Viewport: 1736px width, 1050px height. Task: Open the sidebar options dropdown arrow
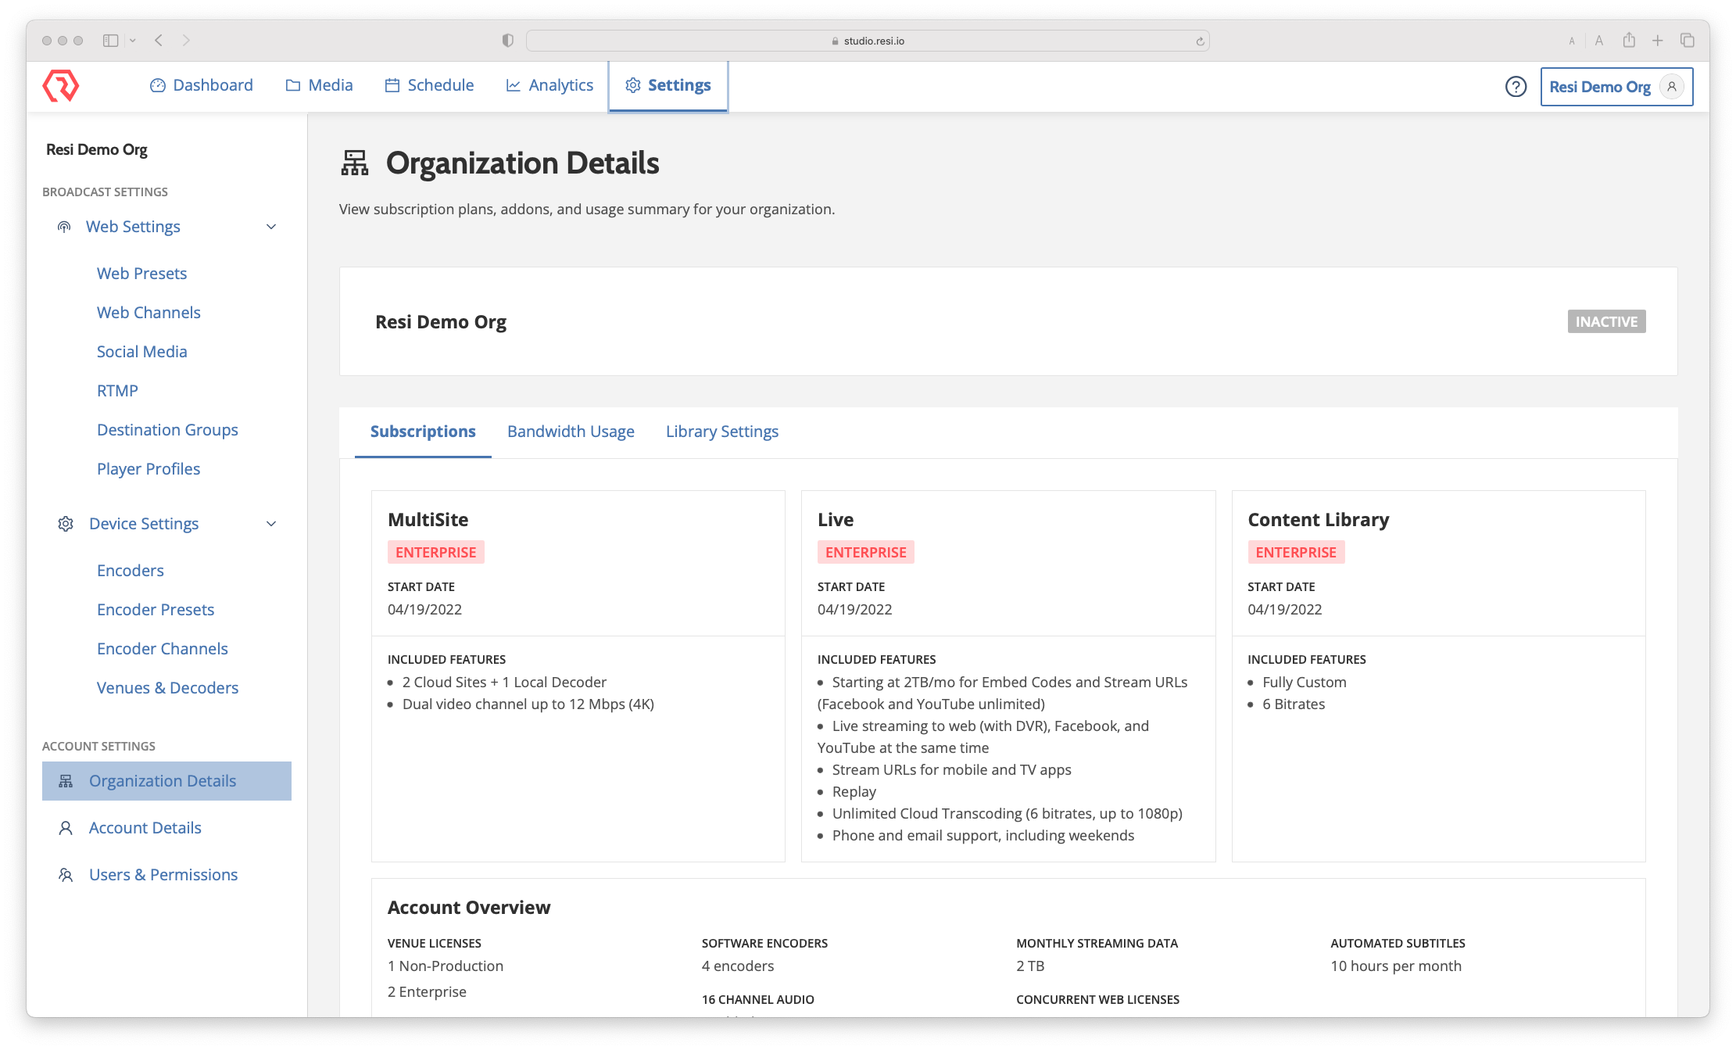pos(133,41)
